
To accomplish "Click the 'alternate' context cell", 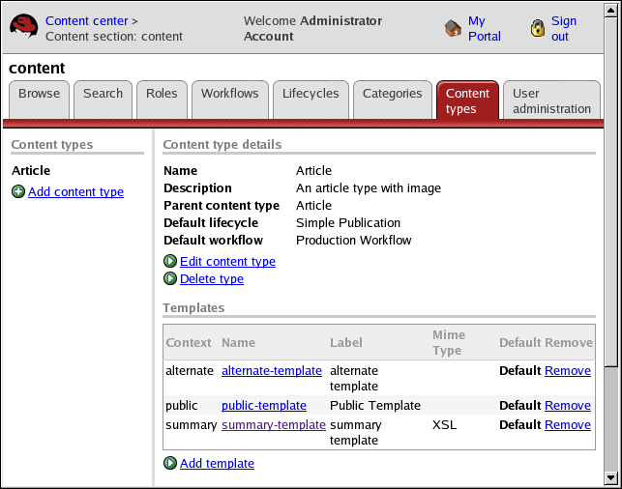I will pos(190,370).
